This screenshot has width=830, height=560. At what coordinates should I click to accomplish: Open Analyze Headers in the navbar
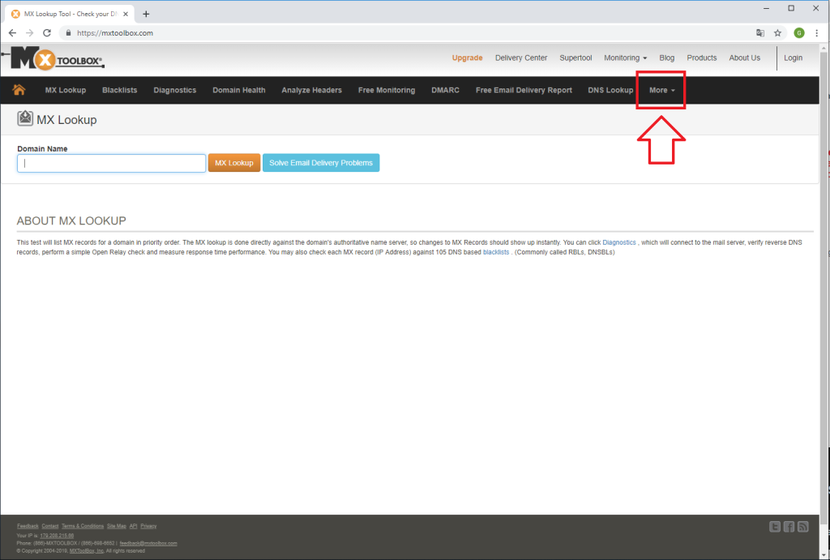click(x=312, y=90)
